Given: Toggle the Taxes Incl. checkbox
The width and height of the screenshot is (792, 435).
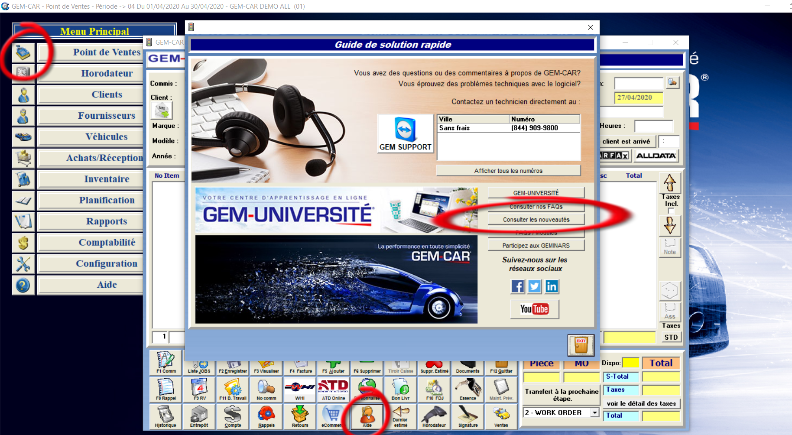Looking at the screenshot, I should coord(671,211).
